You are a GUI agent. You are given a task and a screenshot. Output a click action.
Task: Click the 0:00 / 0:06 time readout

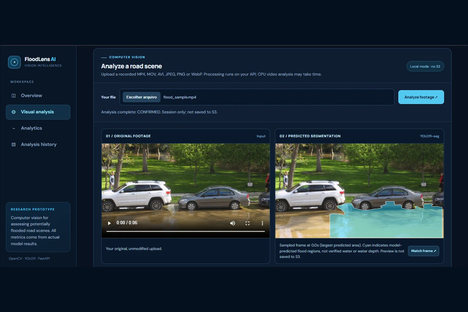tap(127, 223)
